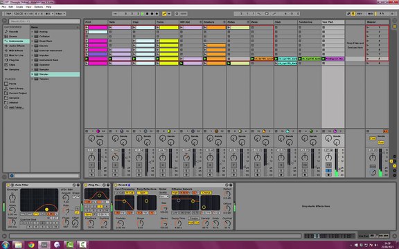The height and width of the screenshot is (249, 399).
Task: Toggle track 7 activator button
Action: pyautogui.click(x=233, y=165)
